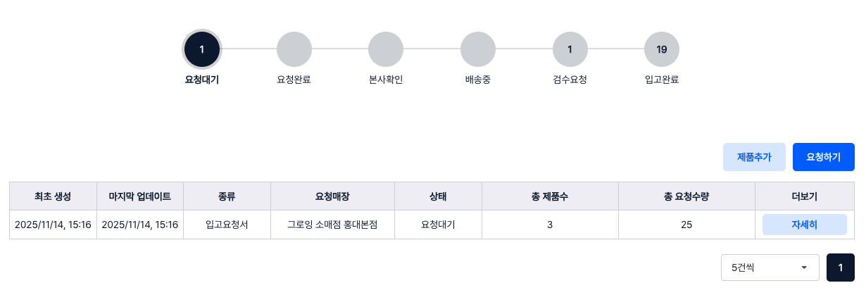Viewport: 866px width, 302px height.
Task: Click the 요청완료 step circle
Action: (294, 49)
